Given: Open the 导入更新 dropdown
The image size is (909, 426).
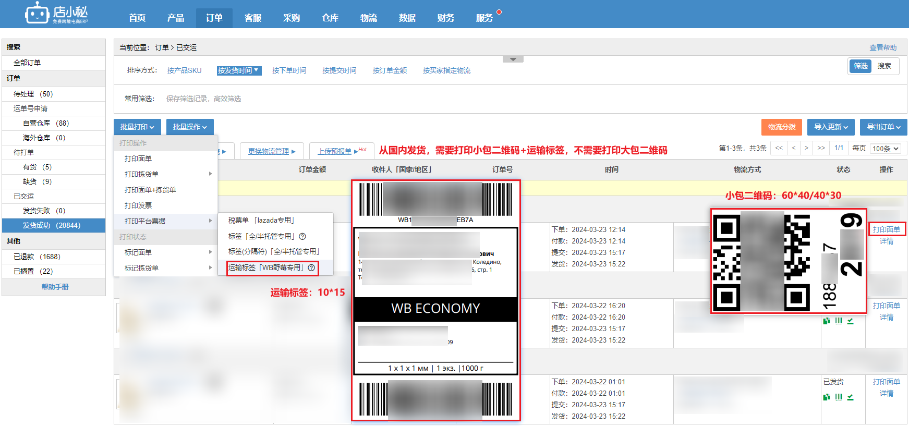Looking at the screenshot, I should click(831, 127).
